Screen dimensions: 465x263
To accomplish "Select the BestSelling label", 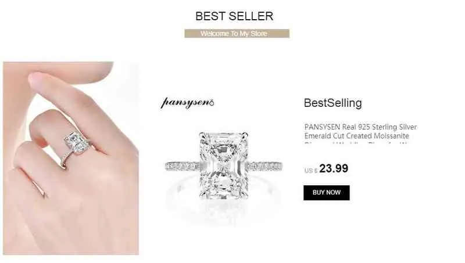I will tap(332, 103).
